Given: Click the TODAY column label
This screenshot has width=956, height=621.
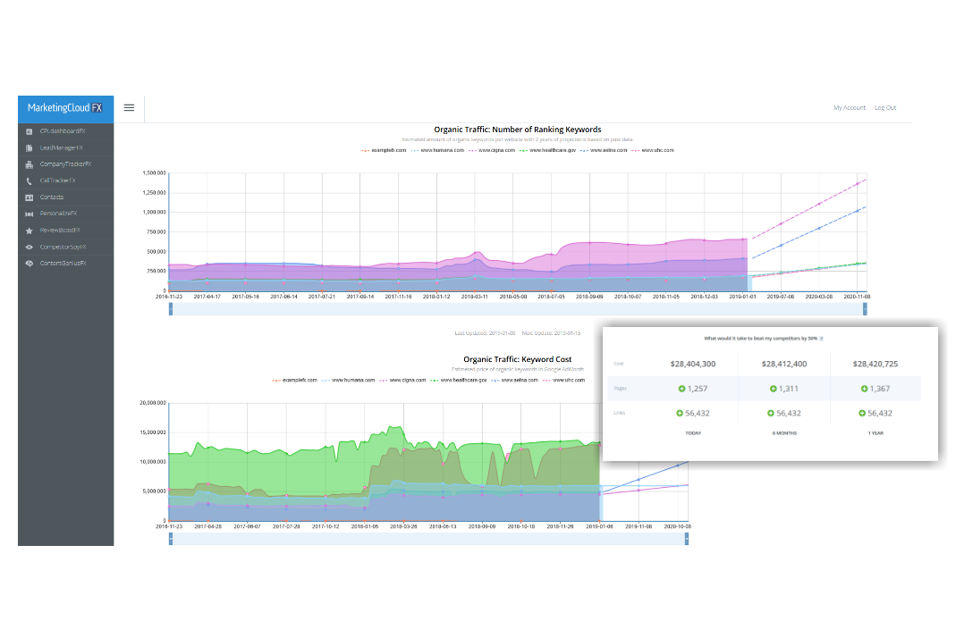Looking at the screenshot, I should pos(693,433).
